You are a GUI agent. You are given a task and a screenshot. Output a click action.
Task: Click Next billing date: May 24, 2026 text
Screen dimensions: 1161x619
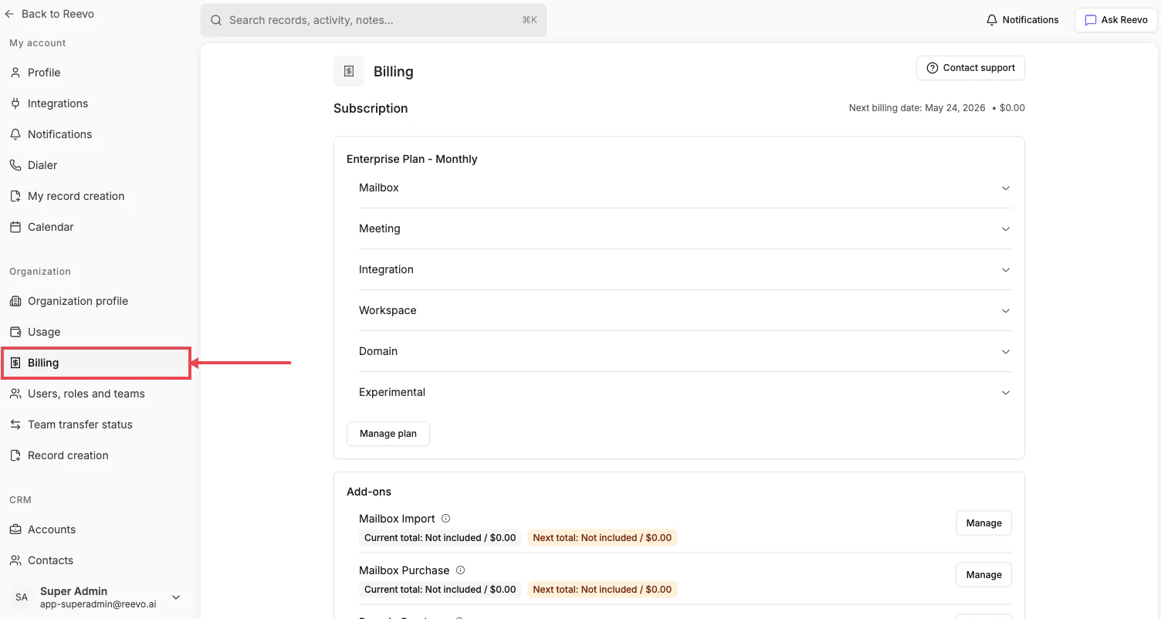[x=917, y=108]
